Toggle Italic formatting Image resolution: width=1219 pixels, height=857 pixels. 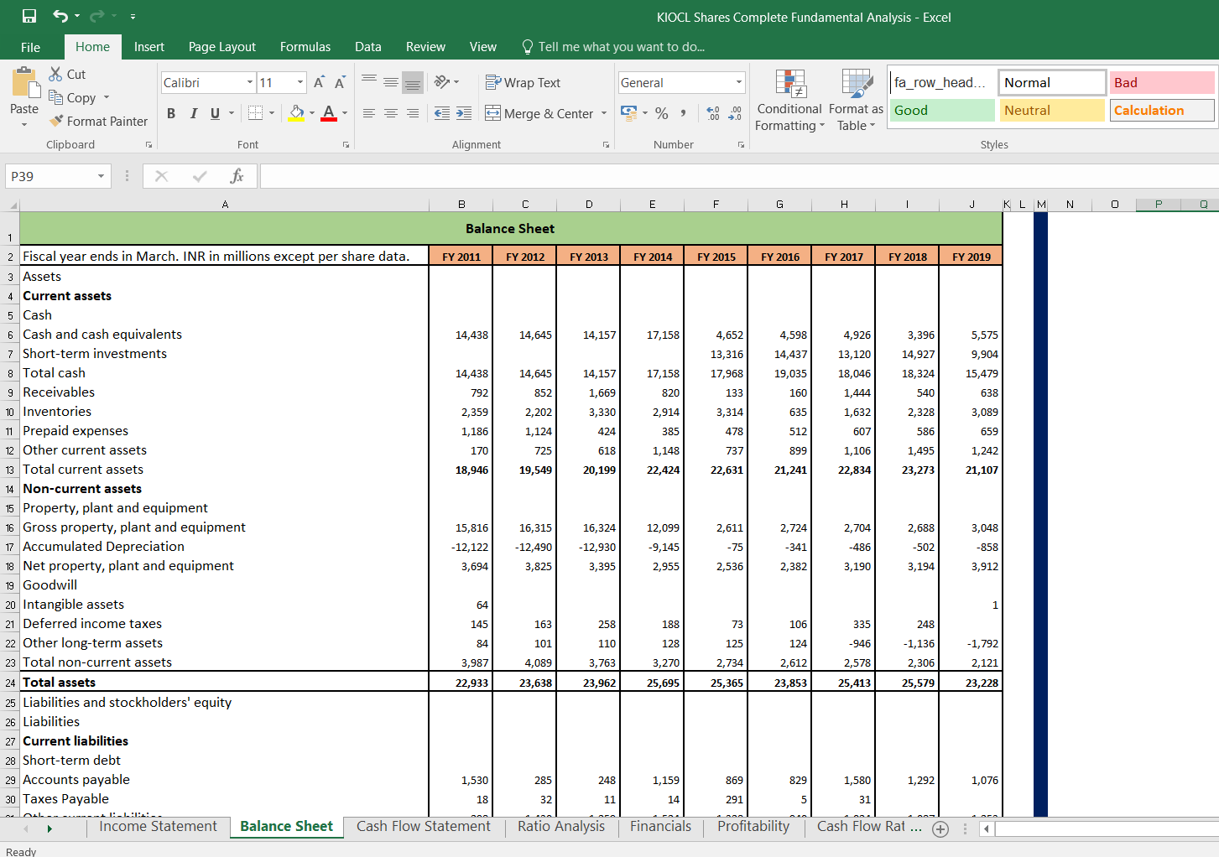click(x=194, y=113)
